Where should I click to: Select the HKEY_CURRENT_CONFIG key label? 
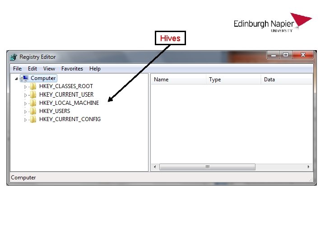coord(70,119)
